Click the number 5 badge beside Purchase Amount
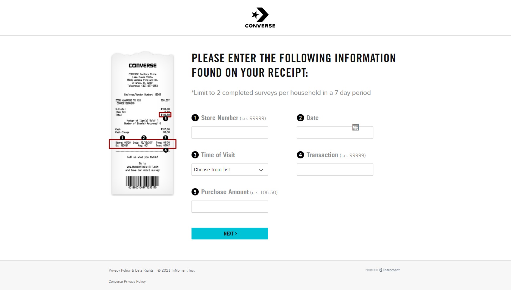The height and width of the screenshot is (290, 511). coord(195,192)
